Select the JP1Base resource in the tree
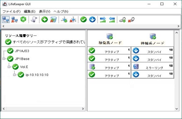The width and height of the screenshot is (182, 119). 22,59
